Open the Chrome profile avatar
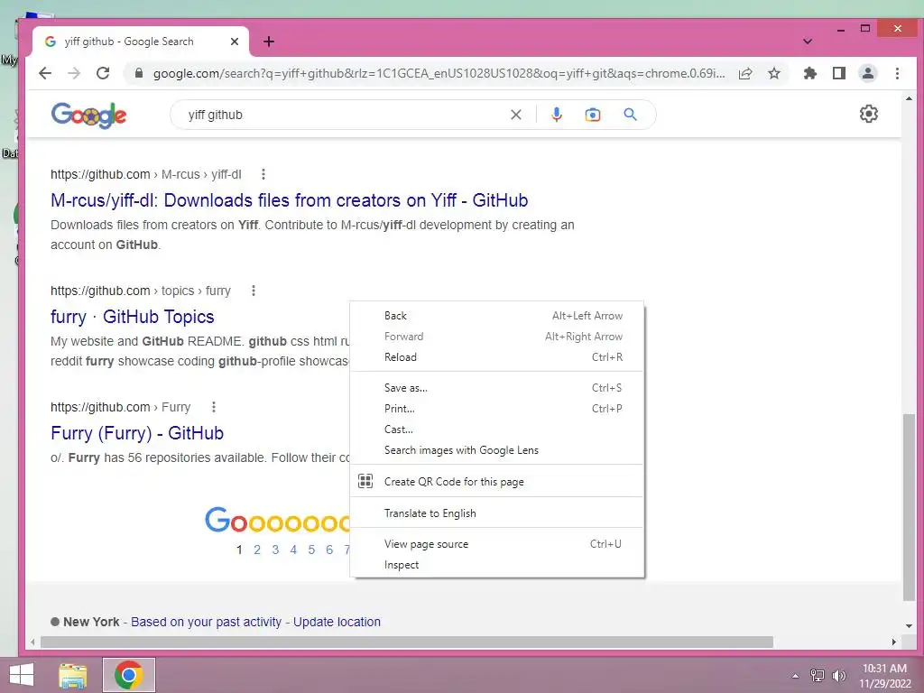Screen dimensions: 924x693 (x=868, y=73)
